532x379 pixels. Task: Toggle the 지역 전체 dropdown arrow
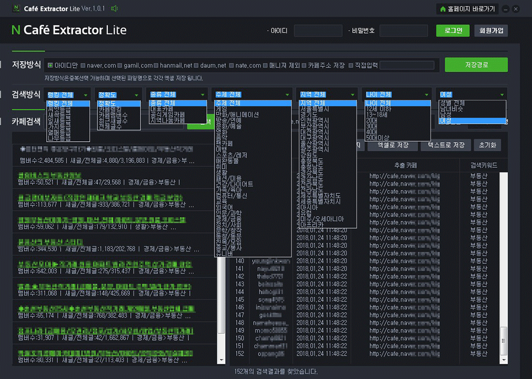click(x=353, y=94)
